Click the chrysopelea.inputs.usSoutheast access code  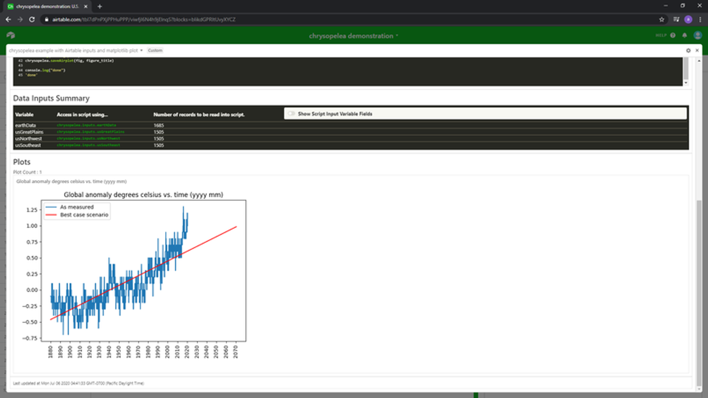[88, 145]
